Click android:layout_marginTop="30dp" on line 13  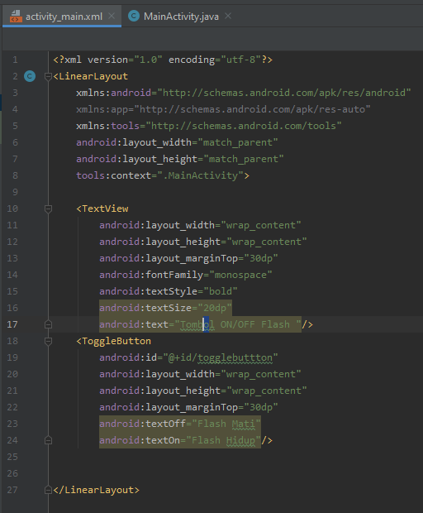188,258
